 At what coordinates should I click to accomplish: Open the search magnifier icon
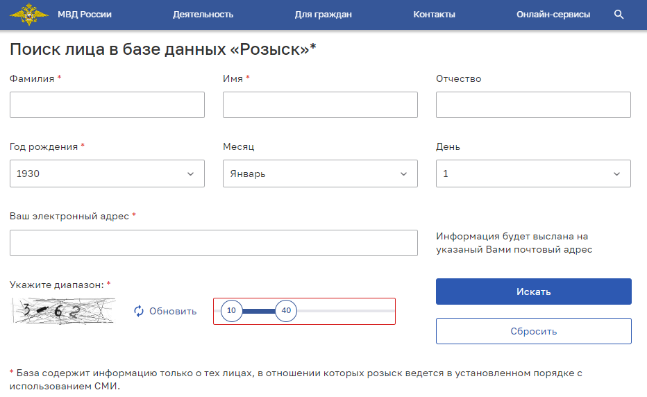(x=619, y=15)
